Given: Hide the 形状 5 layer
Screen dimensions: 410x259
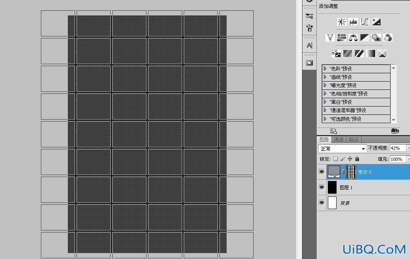Looking at the screenshot, I should pyautogui.click(x=321, y=171).
